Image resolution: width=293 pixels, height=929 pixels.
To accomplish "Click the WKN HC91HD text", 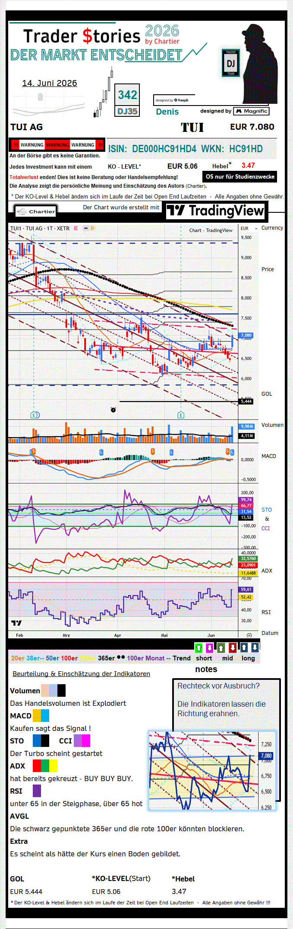I will click(x=232, y=149).
